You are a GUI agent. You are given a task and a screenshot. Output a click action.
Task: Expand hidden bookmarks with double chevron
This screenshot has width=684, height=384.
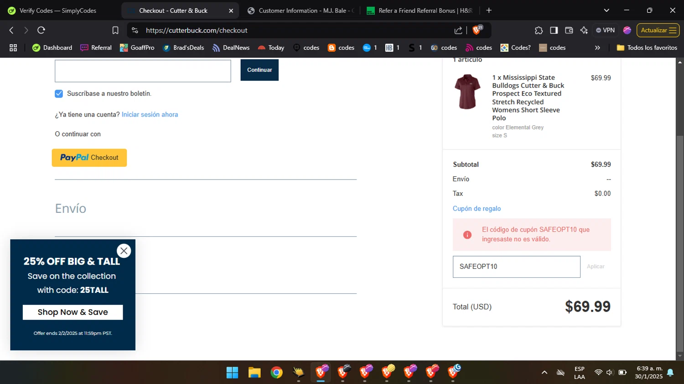coord(597,47)
